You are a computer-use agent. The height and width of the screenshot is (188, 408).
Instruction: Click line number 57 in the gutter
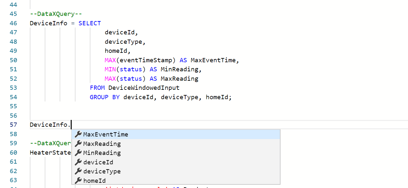pyautogui.click(x=13, y=125)
